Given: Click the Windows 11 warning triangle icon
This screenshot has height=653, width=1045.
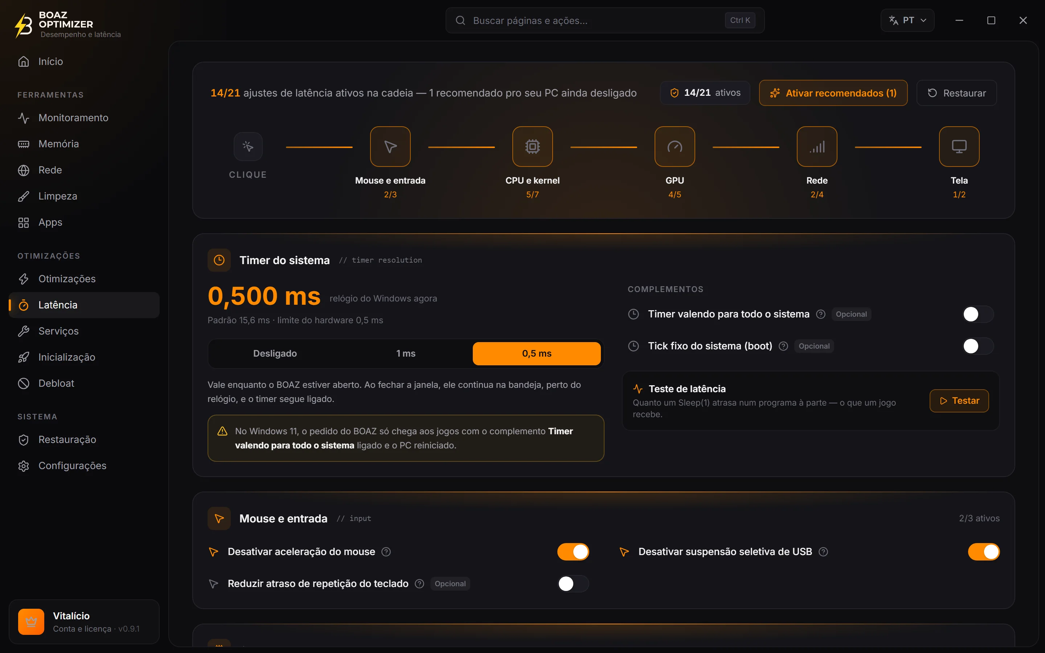Looking at the screenshot, I should tap(222, 431).
